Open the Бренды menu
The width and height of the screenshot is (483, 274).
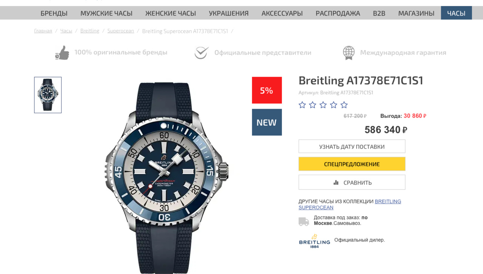click(x=54, y=13)
